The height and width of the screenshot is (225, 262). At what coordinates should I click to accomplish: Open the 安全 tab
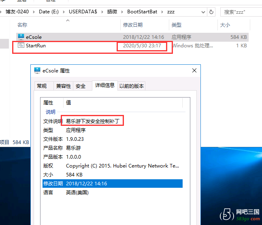(81, 86)
